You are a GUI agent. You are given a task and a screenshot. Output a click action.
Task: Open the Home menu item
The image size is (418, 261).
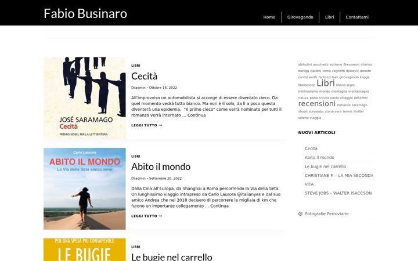click(269, 17)
